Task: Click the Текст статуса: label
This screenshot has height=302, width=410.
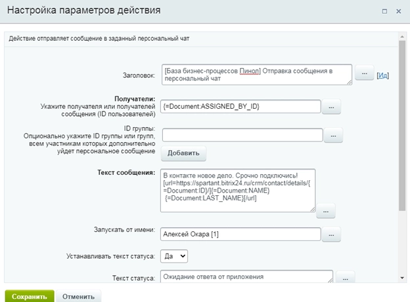Action: 133,278
